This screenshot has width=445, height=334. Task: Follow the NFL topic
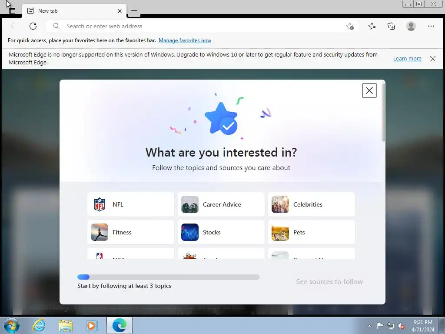(130, 204)
